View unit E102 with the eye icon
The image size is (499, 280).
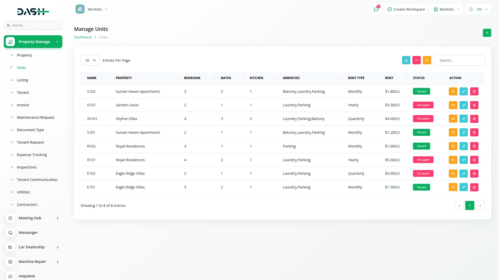453,173
